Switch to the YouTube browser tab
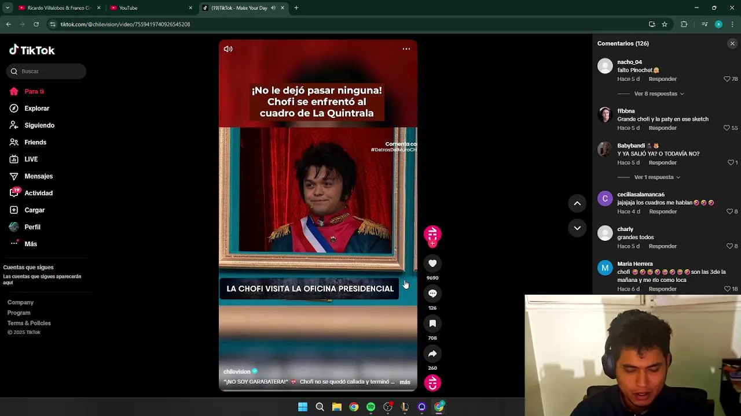This screenshot has width=741, height=416. pos(151,8)
